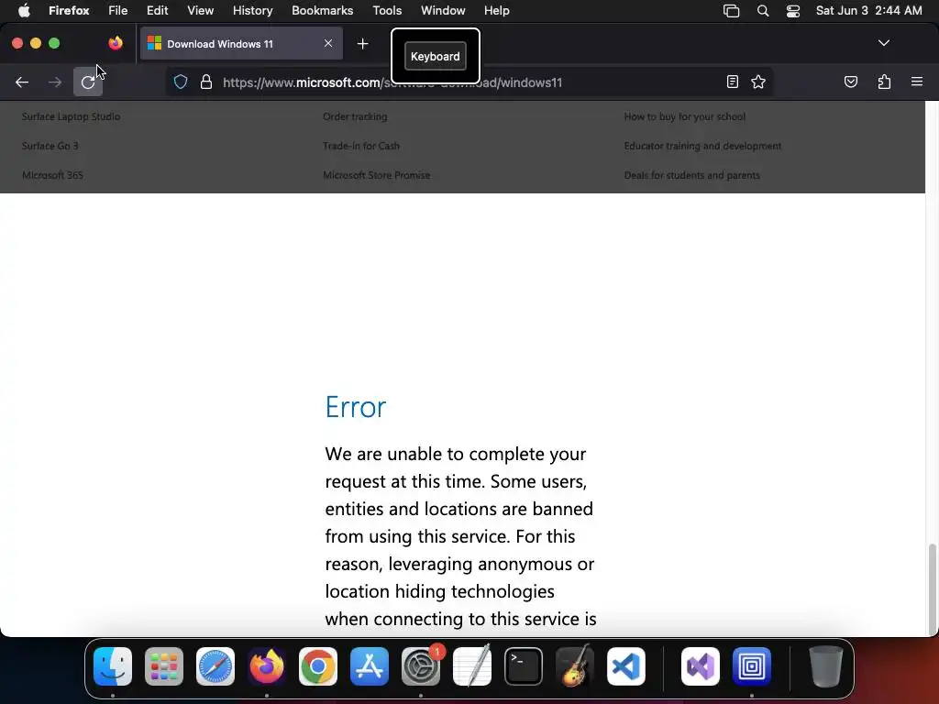Open the Help menu
939x704 pixels.
[x=496, y=11]
